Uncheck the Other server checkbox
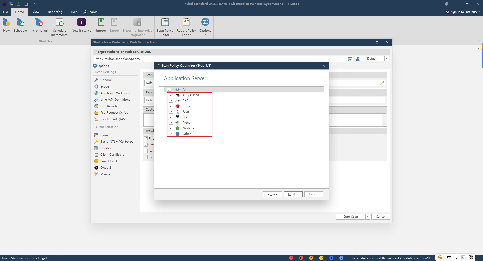This screenshot has width=483, height=261. click(x=171, y=134)
